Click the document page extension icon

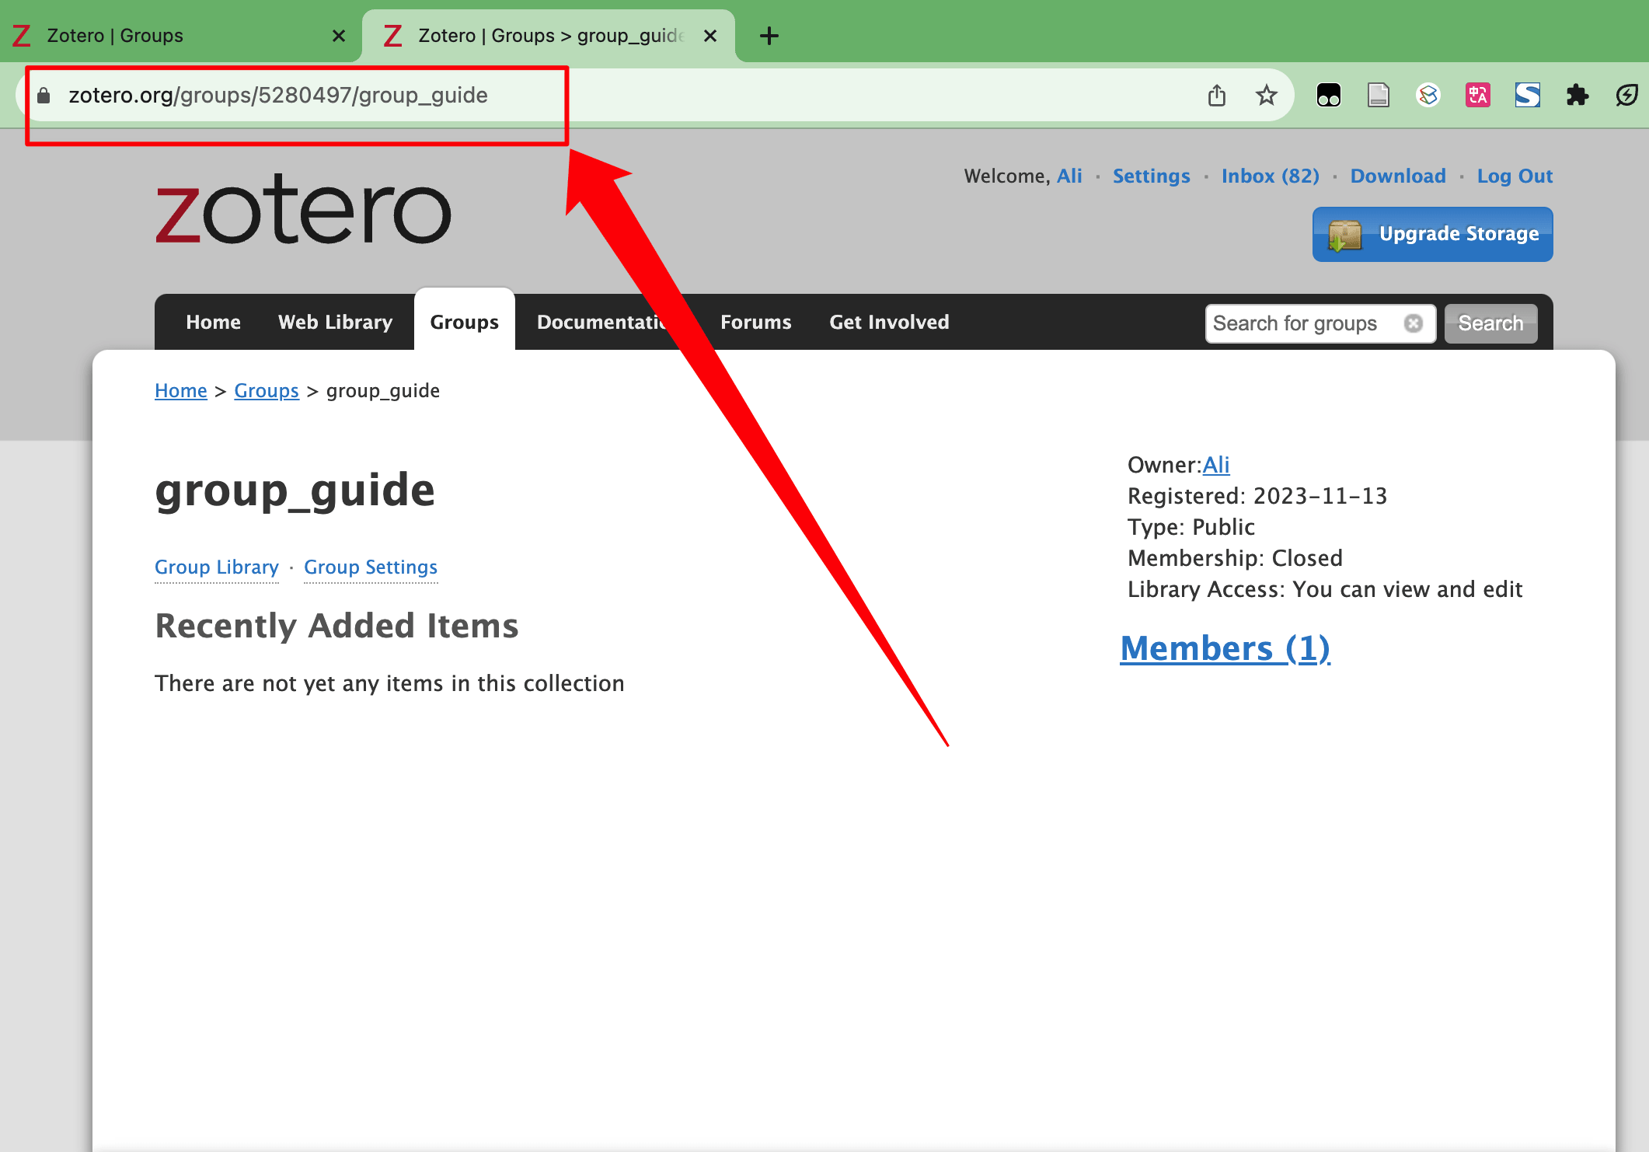tap(1378, 96)
